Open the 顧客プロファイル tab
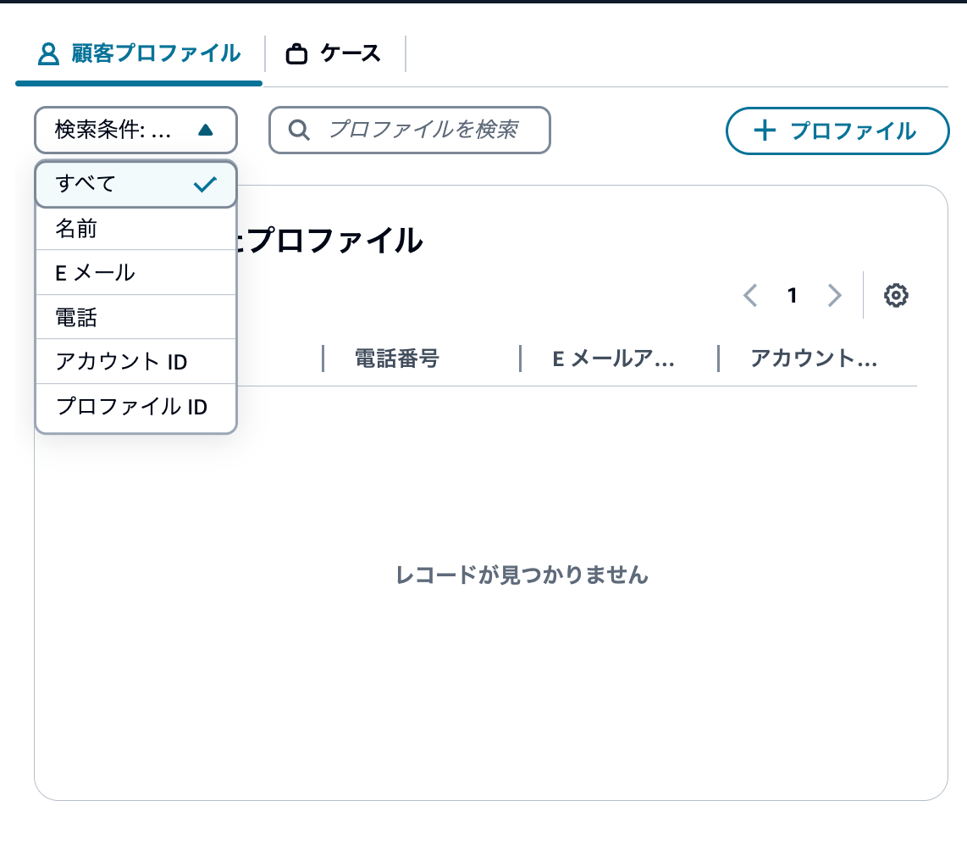 click(140, 54)
